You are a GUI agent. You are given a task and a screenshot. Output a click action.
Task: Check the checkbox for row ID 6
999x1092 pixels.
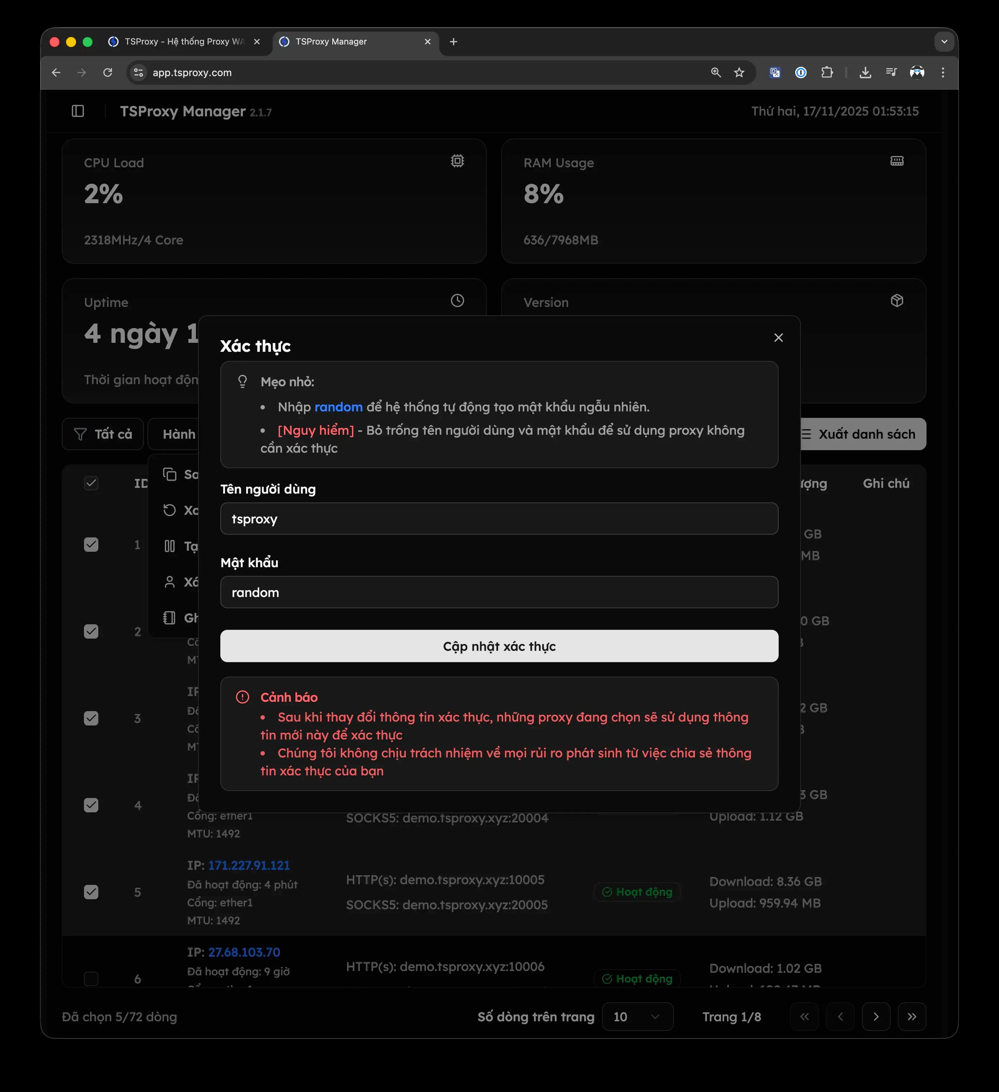tap(91, 979)
